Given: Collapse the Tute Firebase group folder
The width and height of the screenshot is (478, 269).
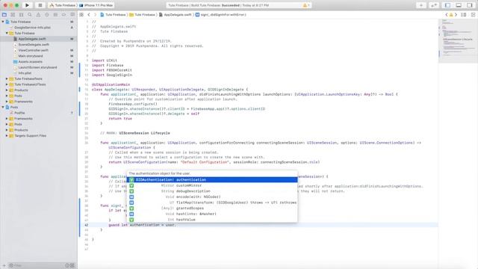Looking at the screenshot, I should (7, 33).
